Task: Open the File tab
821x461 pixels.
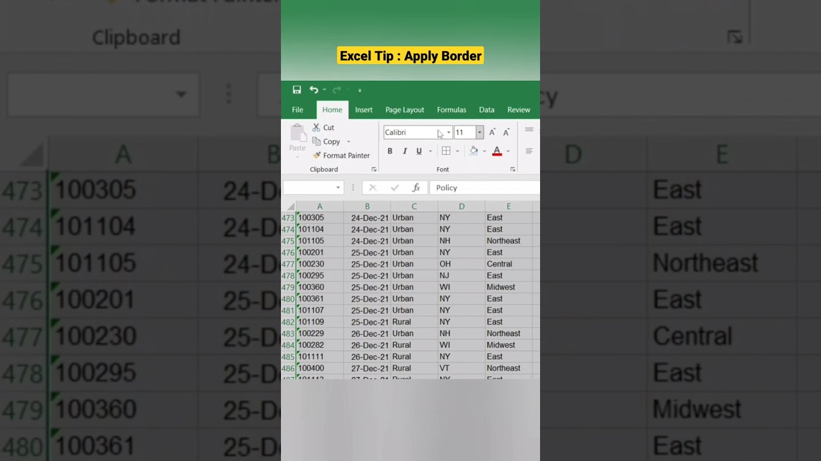Action: tap(298, 109)
